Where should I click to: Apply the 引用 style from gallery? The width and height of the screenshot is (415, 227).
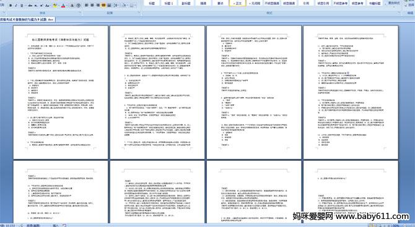[x=306, y=3]
